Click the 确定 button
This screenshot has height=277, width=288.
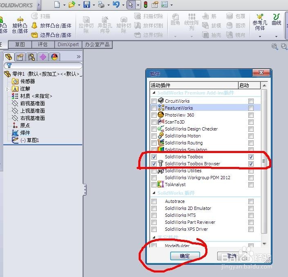click(x=185, y=256)
